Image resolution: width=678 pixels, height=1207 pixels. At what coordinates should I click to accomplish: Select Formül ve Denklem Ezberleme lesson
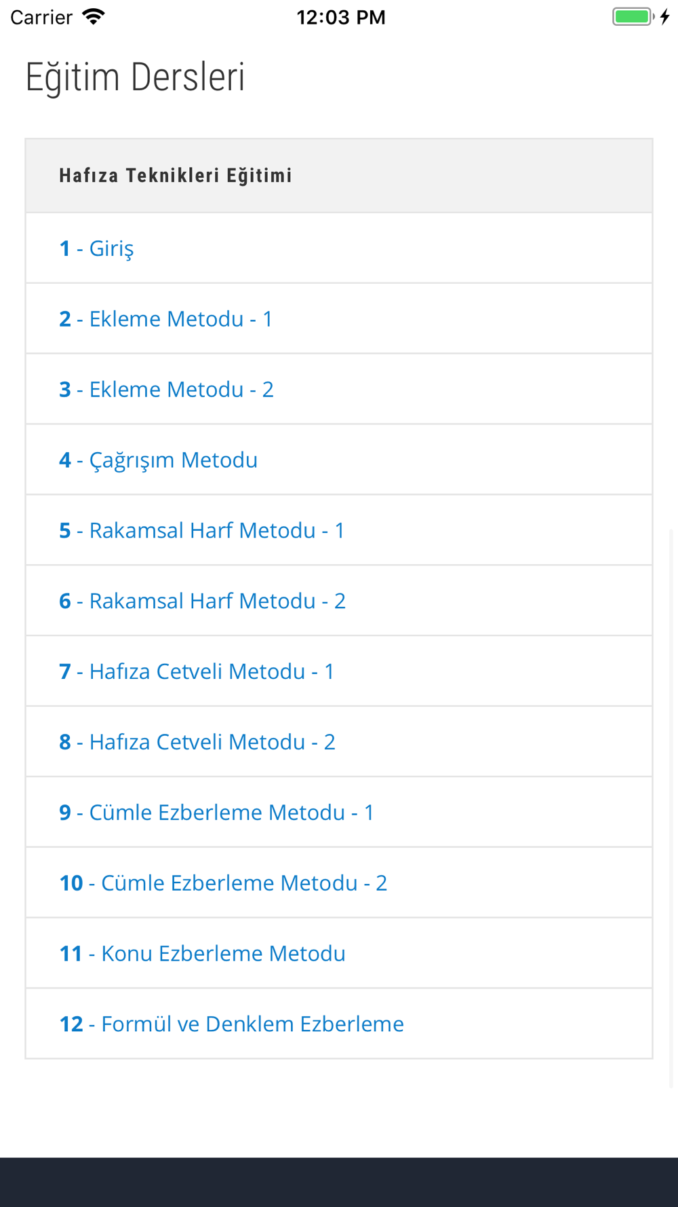tap(339, 1024)
